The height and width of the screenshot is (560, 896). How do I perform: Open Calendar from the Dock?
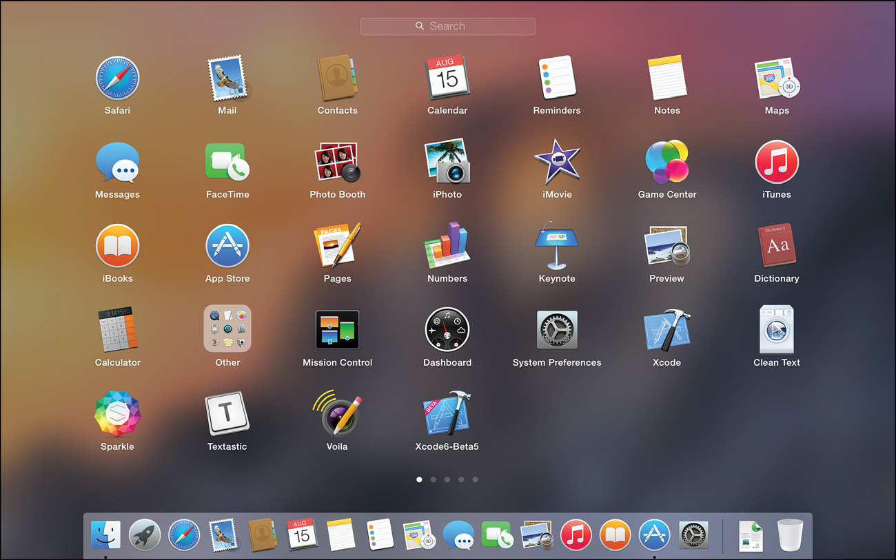301,535
